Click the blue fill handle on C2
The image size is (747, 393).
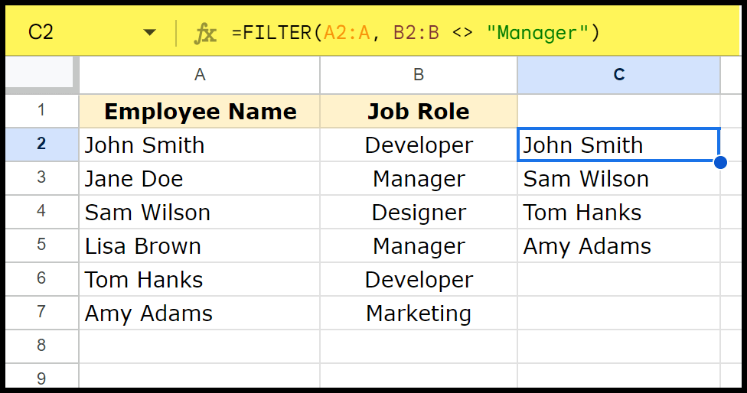[720, 162]
